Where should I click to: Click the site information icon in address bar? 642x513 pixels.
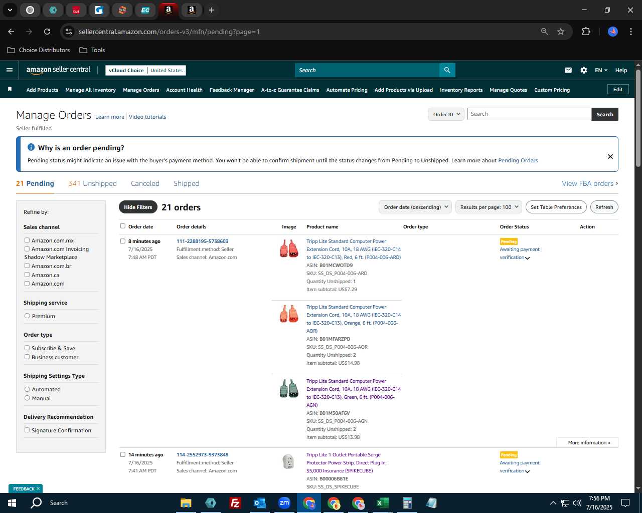coord(69,32)
